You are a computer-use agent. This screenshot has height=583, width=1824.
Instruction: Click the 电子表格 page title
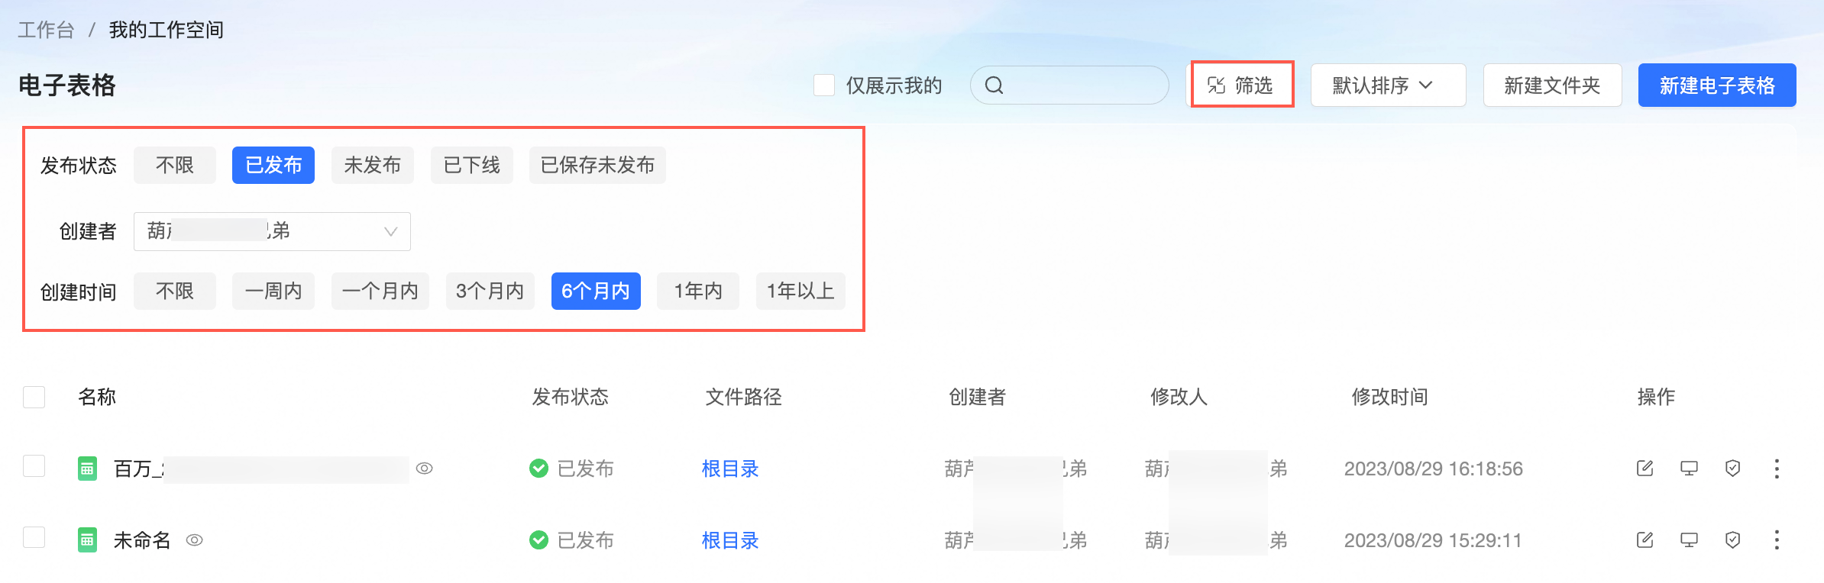click(67, 85)
